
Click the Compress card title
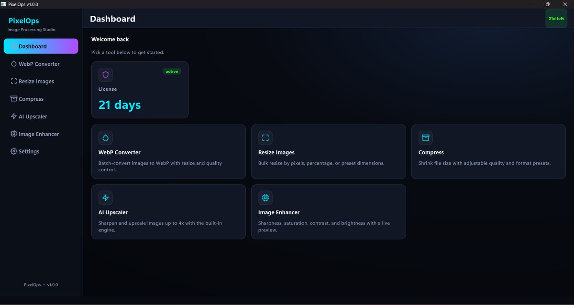pyautogui.click(x=431, y=153)
